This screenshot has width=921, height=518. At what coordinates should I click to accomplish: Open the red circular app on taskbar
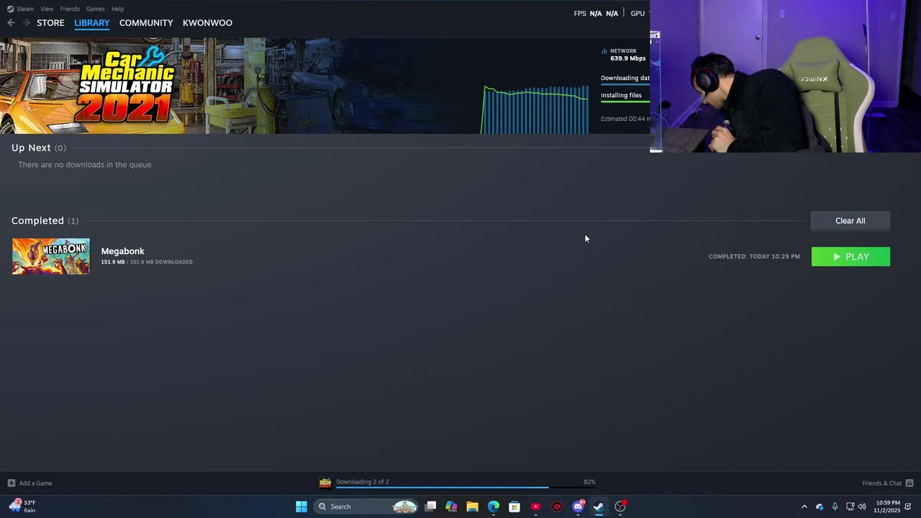click(557, 506)
